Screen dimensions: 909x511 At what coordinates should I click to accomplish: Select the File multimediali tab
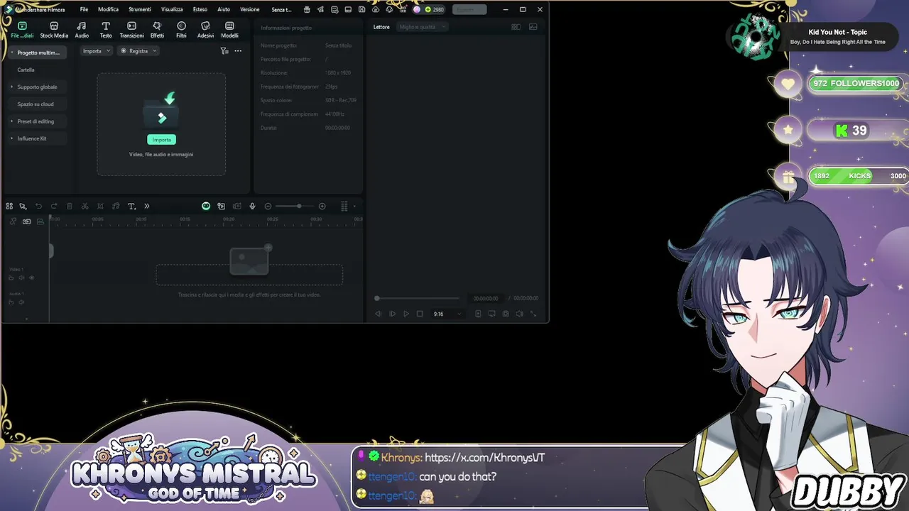coord(22,30)
